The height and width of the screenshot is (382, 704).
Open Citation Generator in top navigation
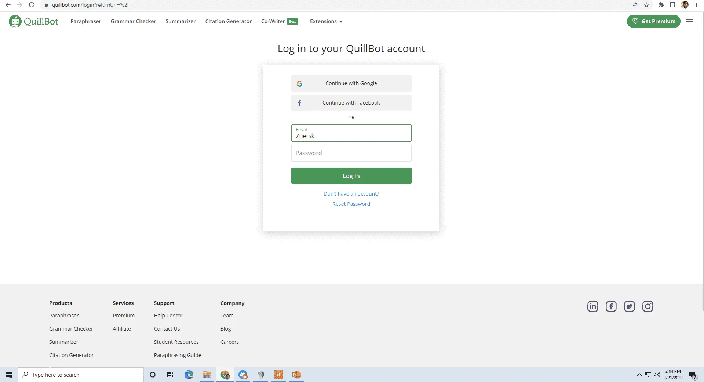tap(228, 21)
